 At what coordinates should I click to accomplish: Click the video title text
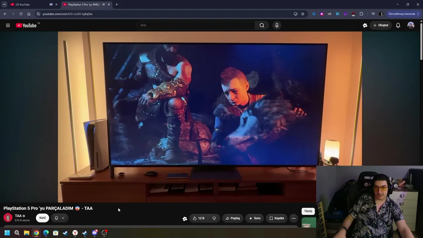(48, 208)
